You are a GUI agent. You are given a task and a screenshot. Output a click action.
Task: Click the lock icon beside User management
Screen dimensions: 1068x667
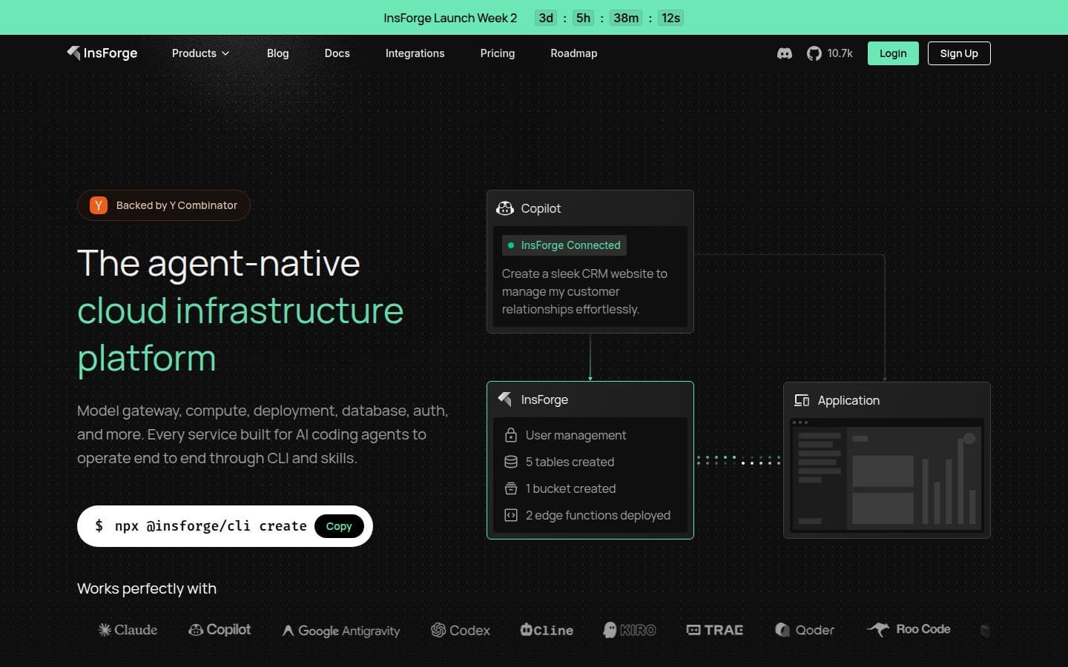(511, 435)
